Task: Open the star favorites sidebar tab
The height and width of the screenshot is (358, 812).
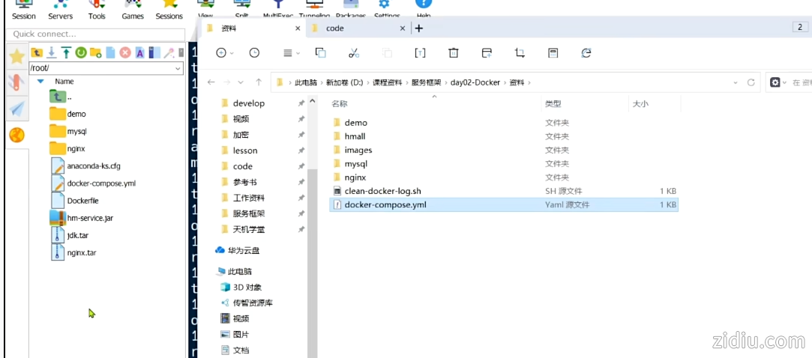Action: click(16, 57)
